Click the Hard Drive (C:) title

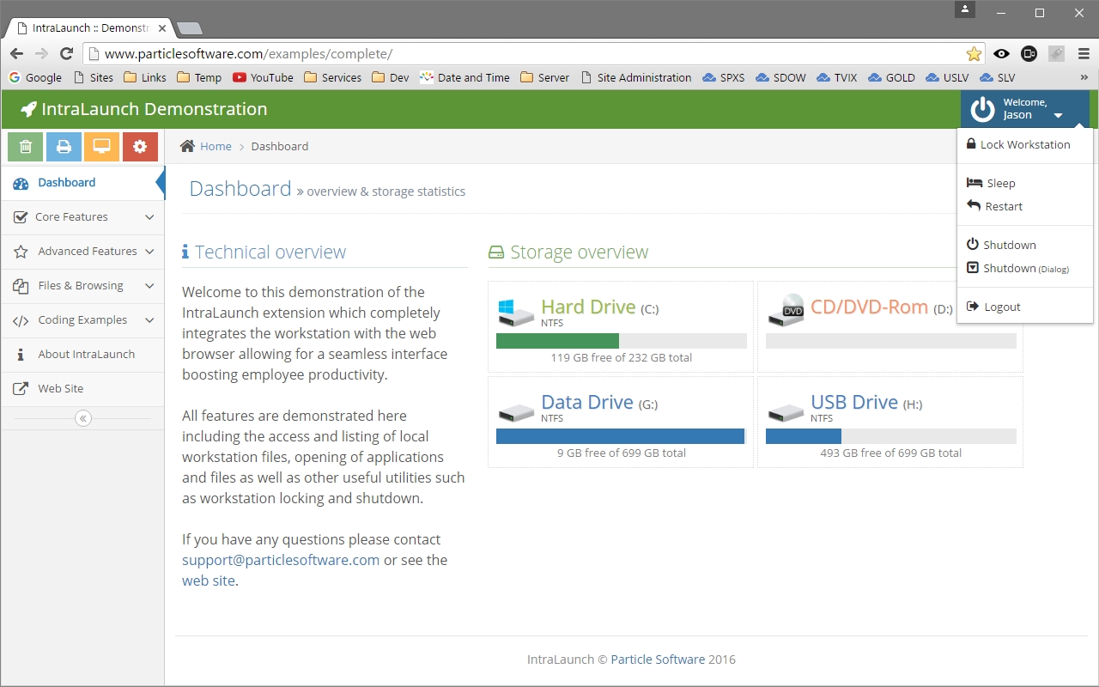click(x=600, y=307)
